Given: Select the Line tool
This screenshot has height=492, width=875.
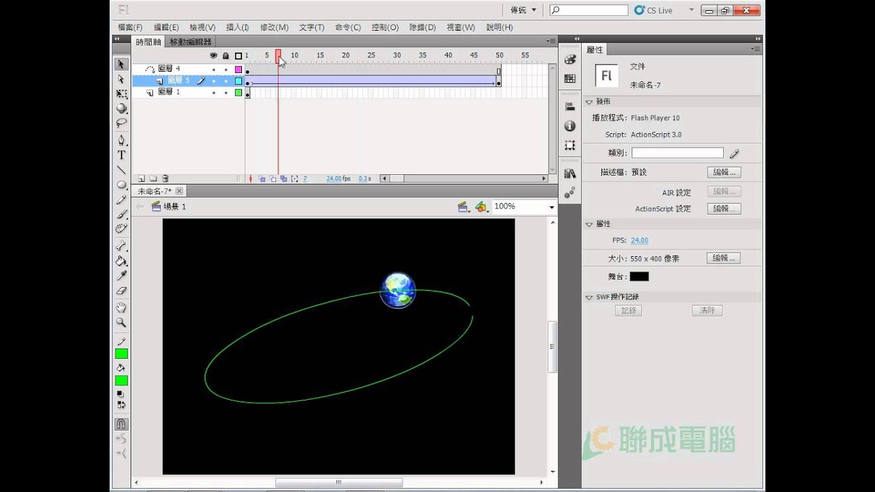Looking at the screenshot, I should (x=121, y=169).
